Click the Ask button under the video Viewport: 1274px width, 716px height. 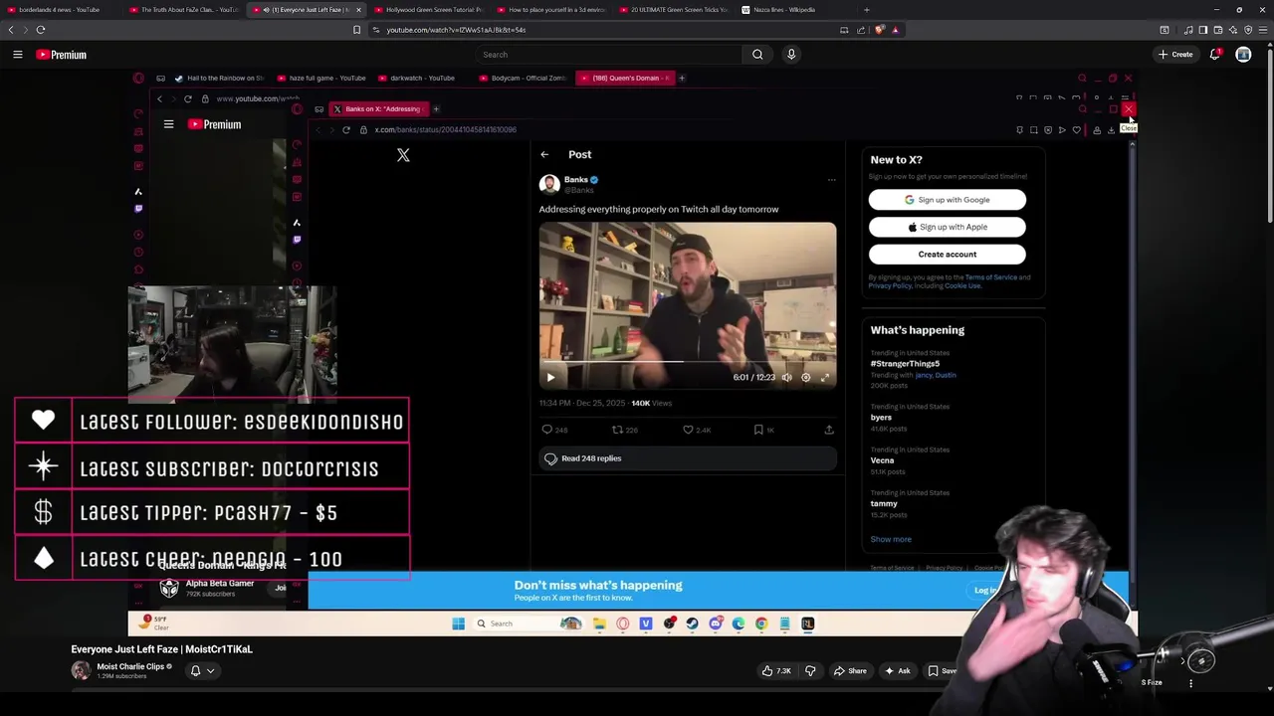point(897,671)
